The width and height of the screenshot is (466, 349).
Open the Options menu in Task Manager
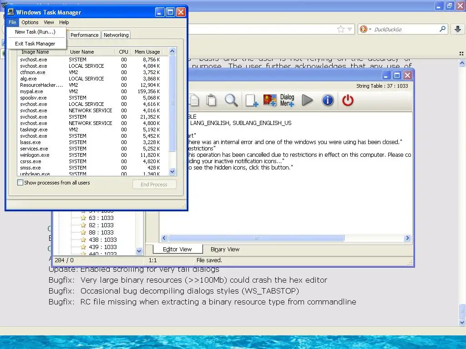pyautogui.click(x=30, y=22)
